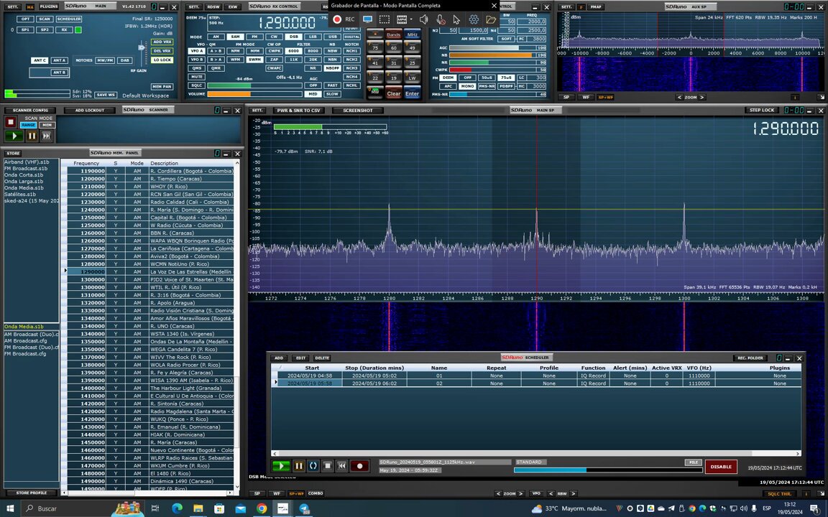The height and width of the screenshot is (517, 828).
Task: Pause the scanner
Action: pyautogui.click(x=32, y=136)
